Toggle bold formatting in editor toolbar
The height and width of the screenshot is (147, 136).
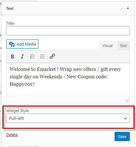(x=12, y=56)
